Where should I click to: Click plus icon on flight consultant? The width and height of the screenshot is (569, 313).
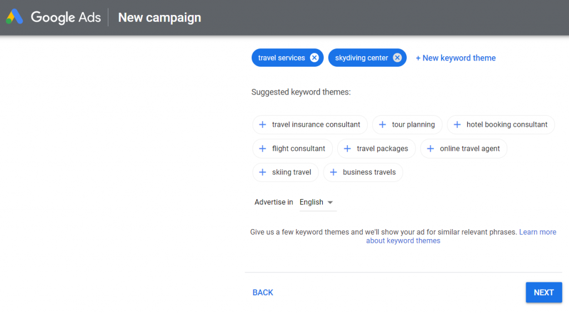[262, 148]
